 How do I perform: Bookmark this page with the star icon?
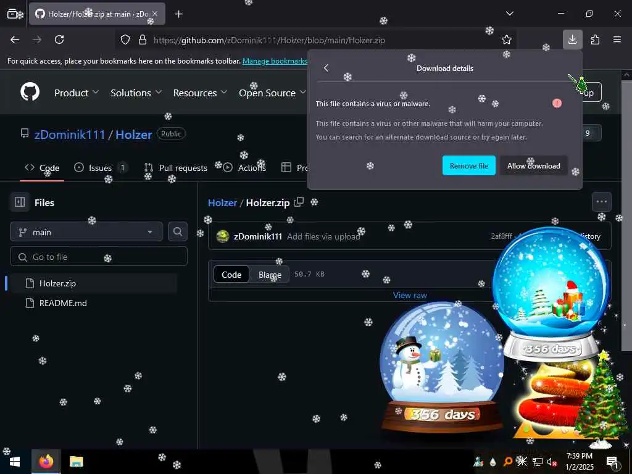tap(507, 39)
